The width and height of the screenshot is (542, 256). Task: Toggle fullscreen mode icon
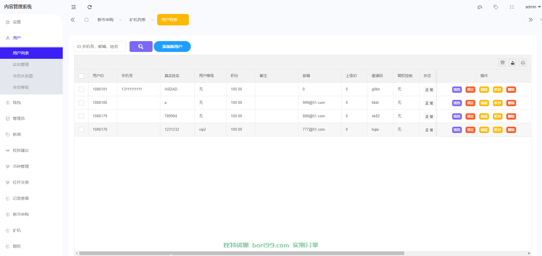512,7
